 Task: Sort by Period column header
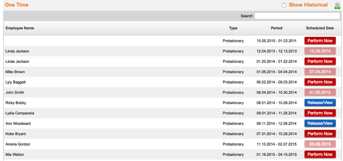click(277, 28)
